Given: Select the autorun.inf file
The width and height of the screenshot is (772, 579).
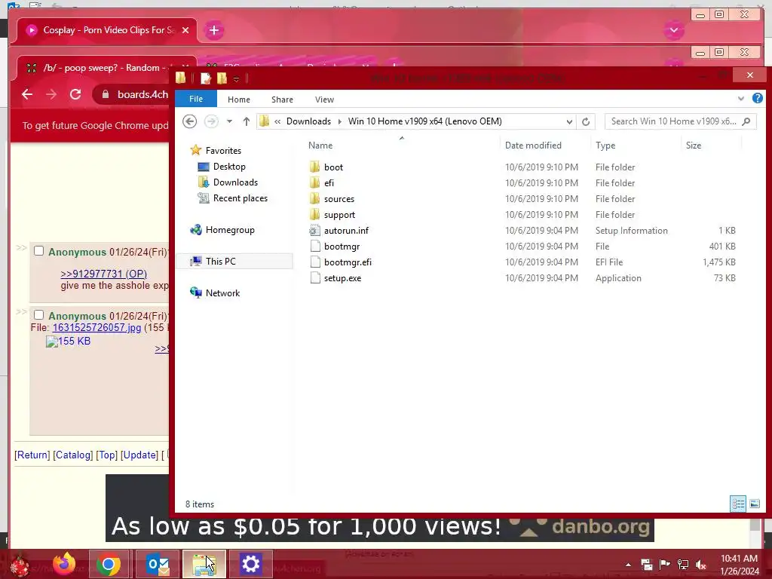Looking at the screenshot, I should pos(346,231).
